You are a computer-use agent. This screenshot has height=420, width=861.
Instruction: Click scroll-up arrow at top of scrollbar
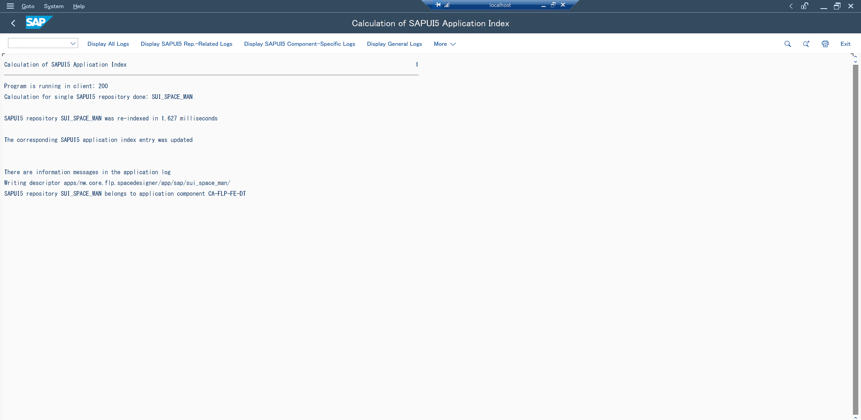pyautogui.click(x=856, y=57)
